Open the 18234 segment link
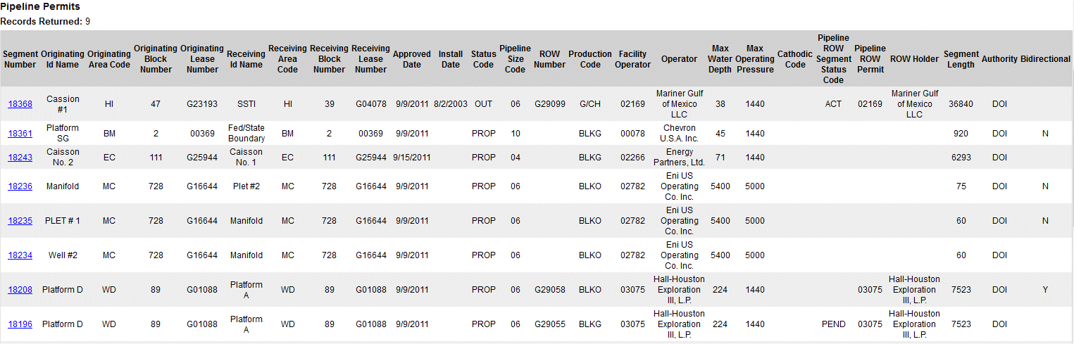This screenshot has height=344, width=1074. coord(20,255)
